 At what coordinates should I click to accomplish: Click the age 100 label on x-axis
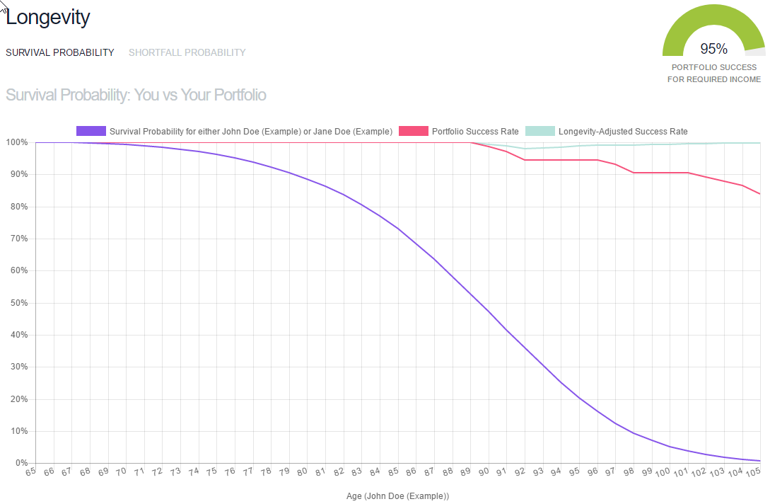(663, 472)
